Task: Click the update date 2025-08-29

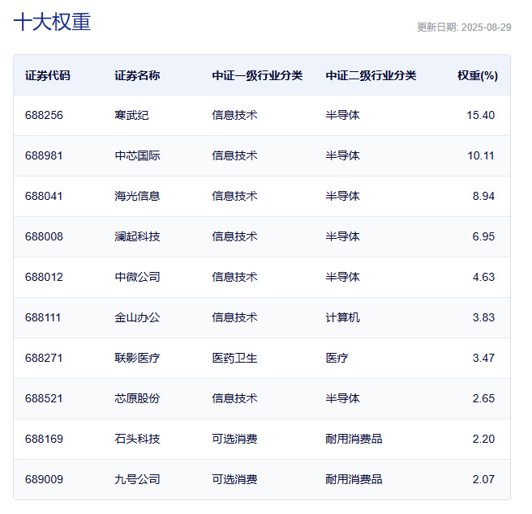Action: click(x=487, y=27)
